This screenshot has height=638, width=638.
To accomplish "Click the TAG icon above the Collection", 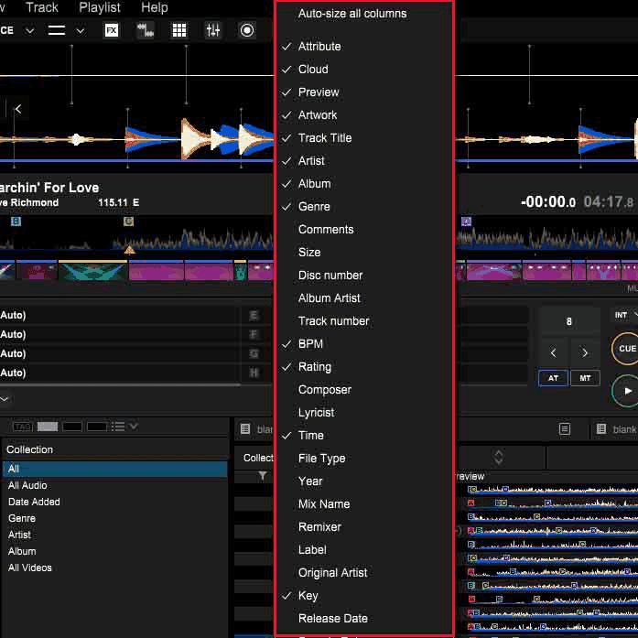I will click(x=23, y=427).
